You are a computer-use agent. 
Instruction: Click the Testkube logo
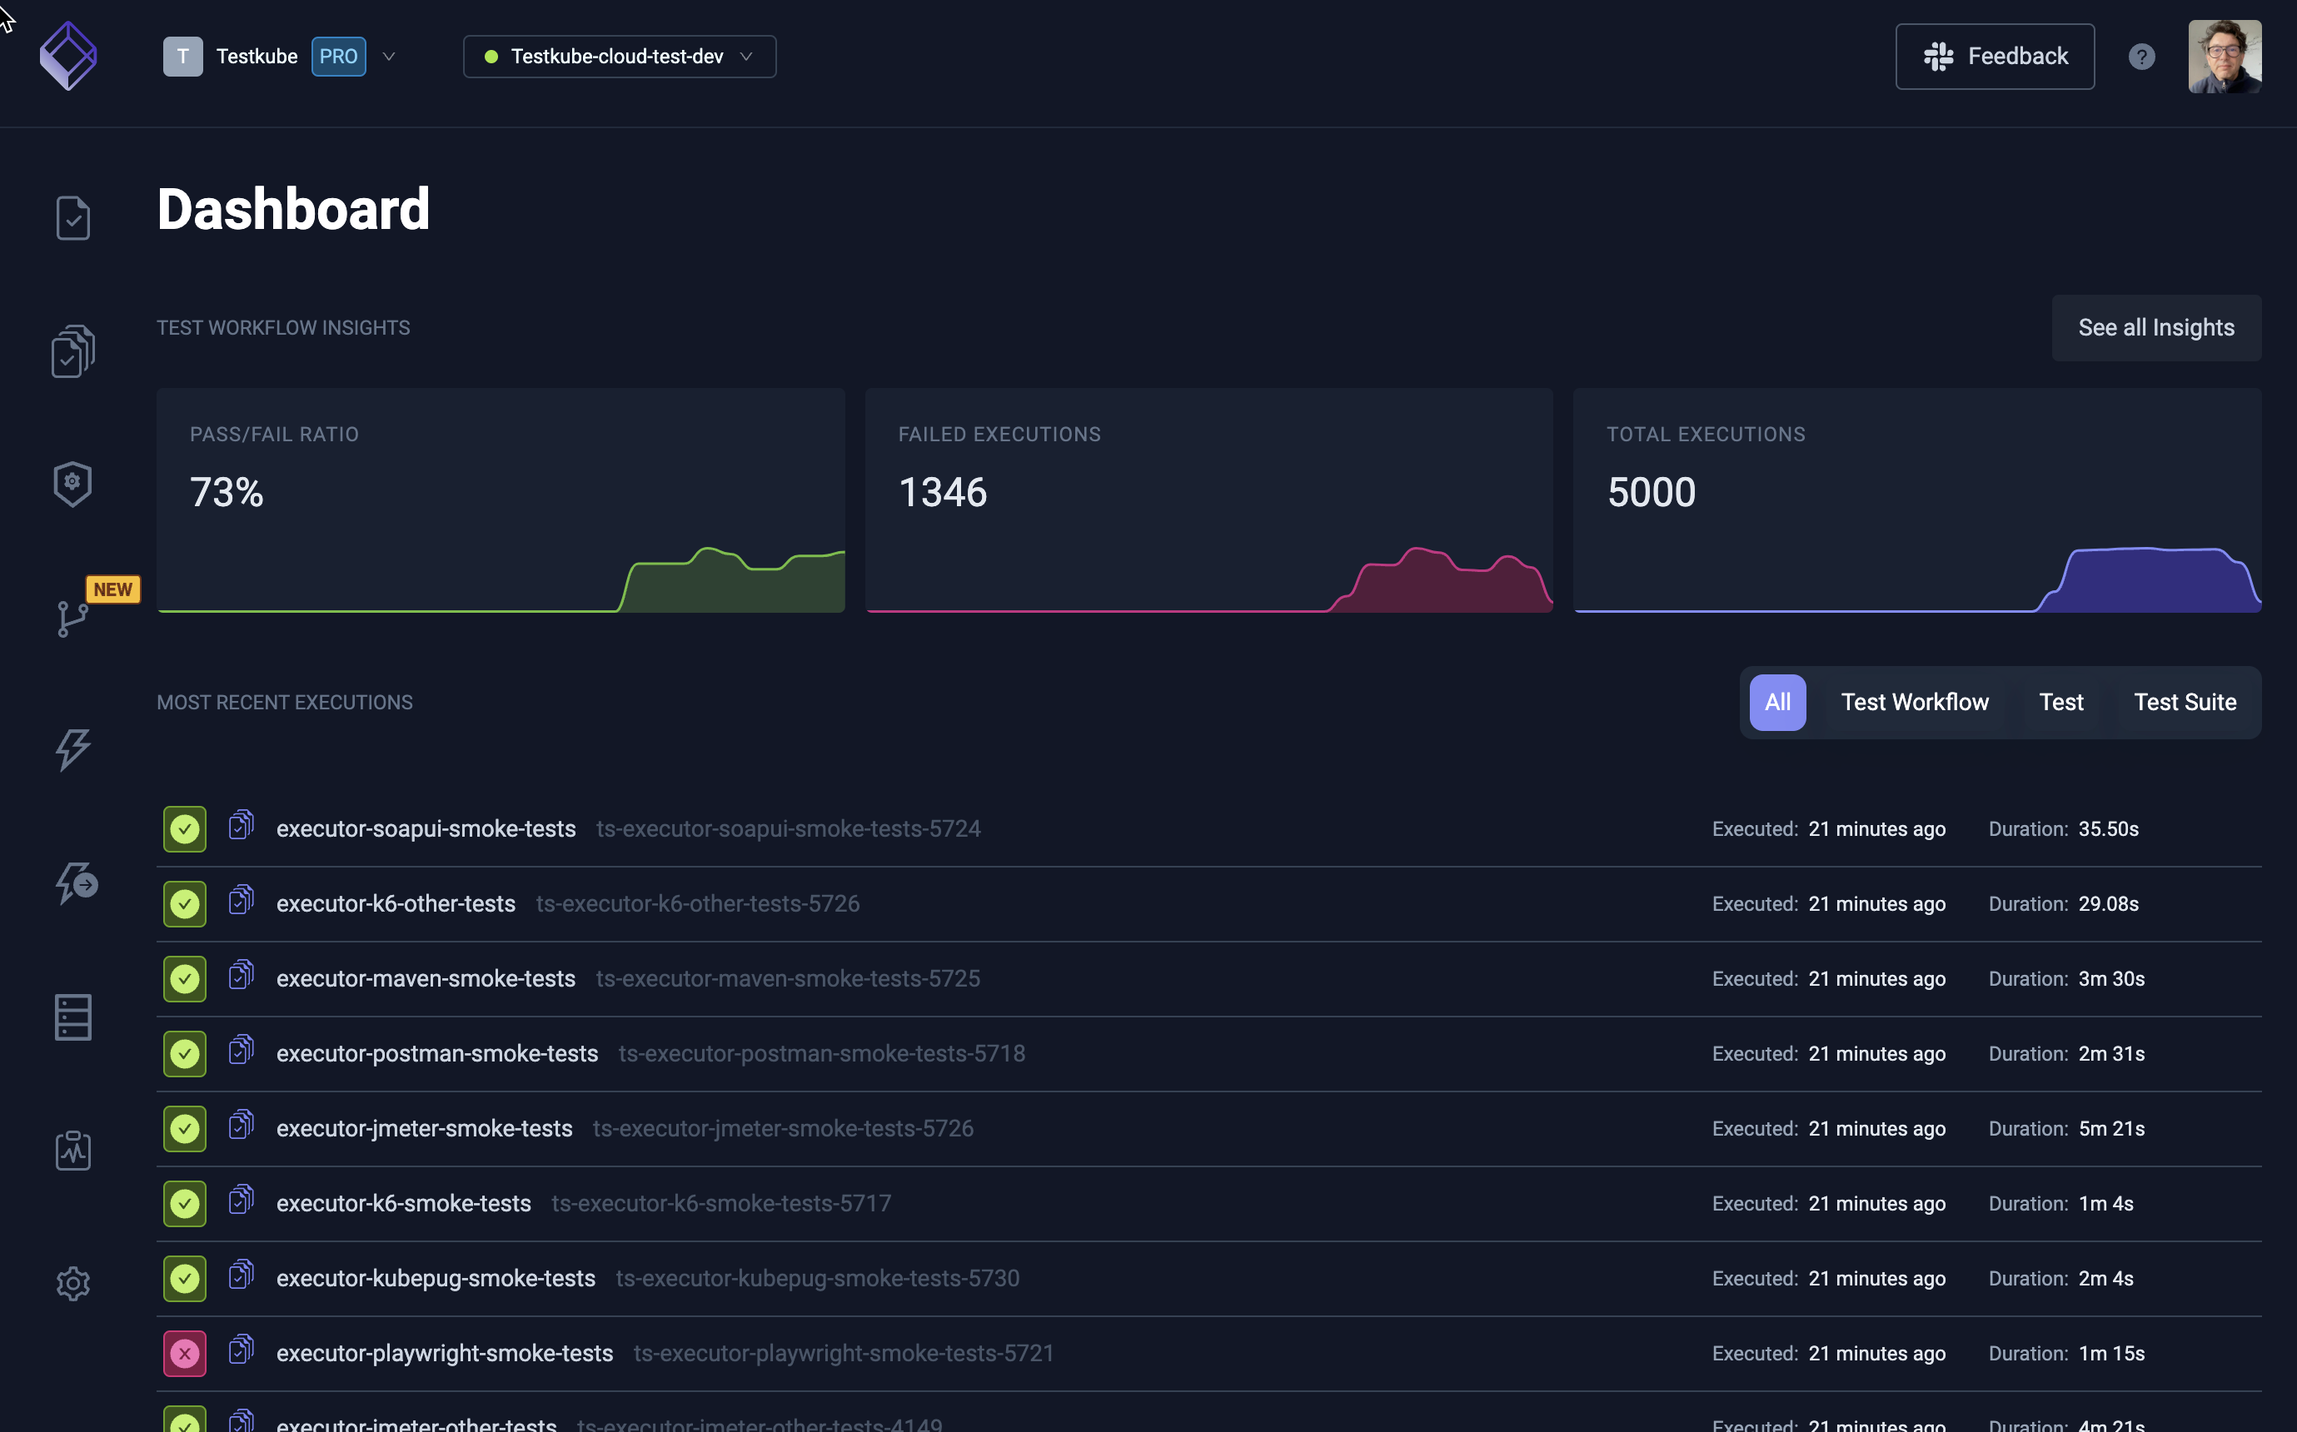click(69, 55)
